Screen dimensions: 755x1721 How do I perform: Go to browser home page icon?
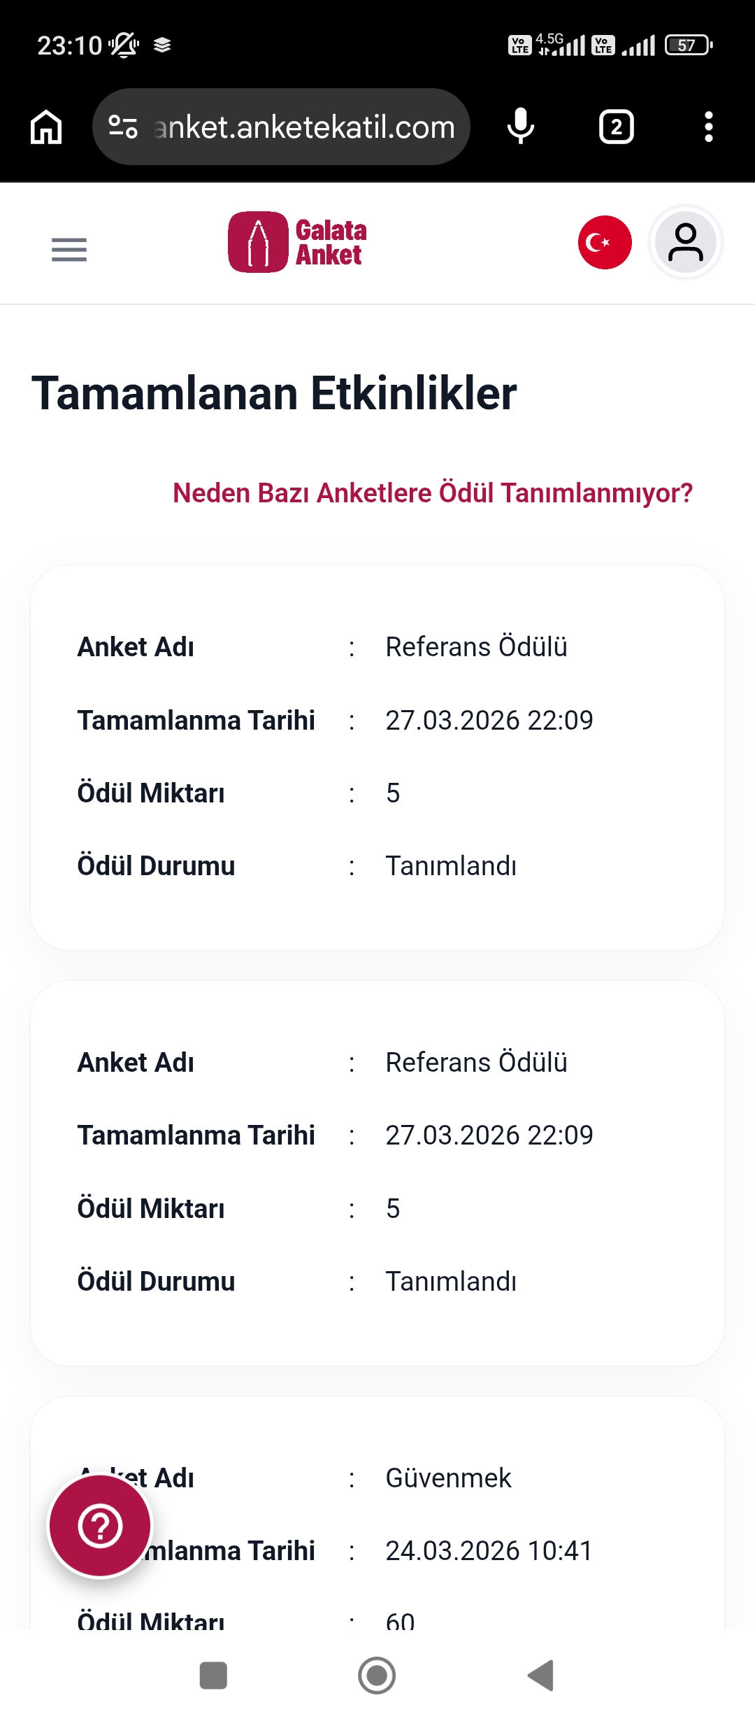tap(46, 127)
